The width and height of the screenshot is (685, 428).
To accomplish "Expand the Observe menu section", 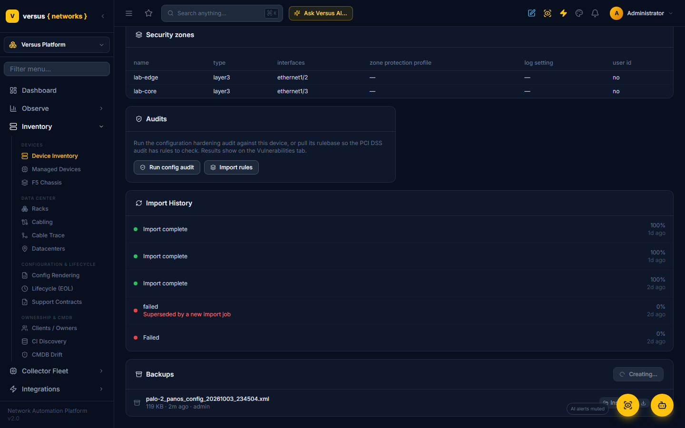I will 57,108.
